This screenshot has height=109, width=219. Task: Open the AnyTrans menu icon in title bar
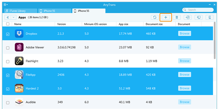tap(5, 5)
